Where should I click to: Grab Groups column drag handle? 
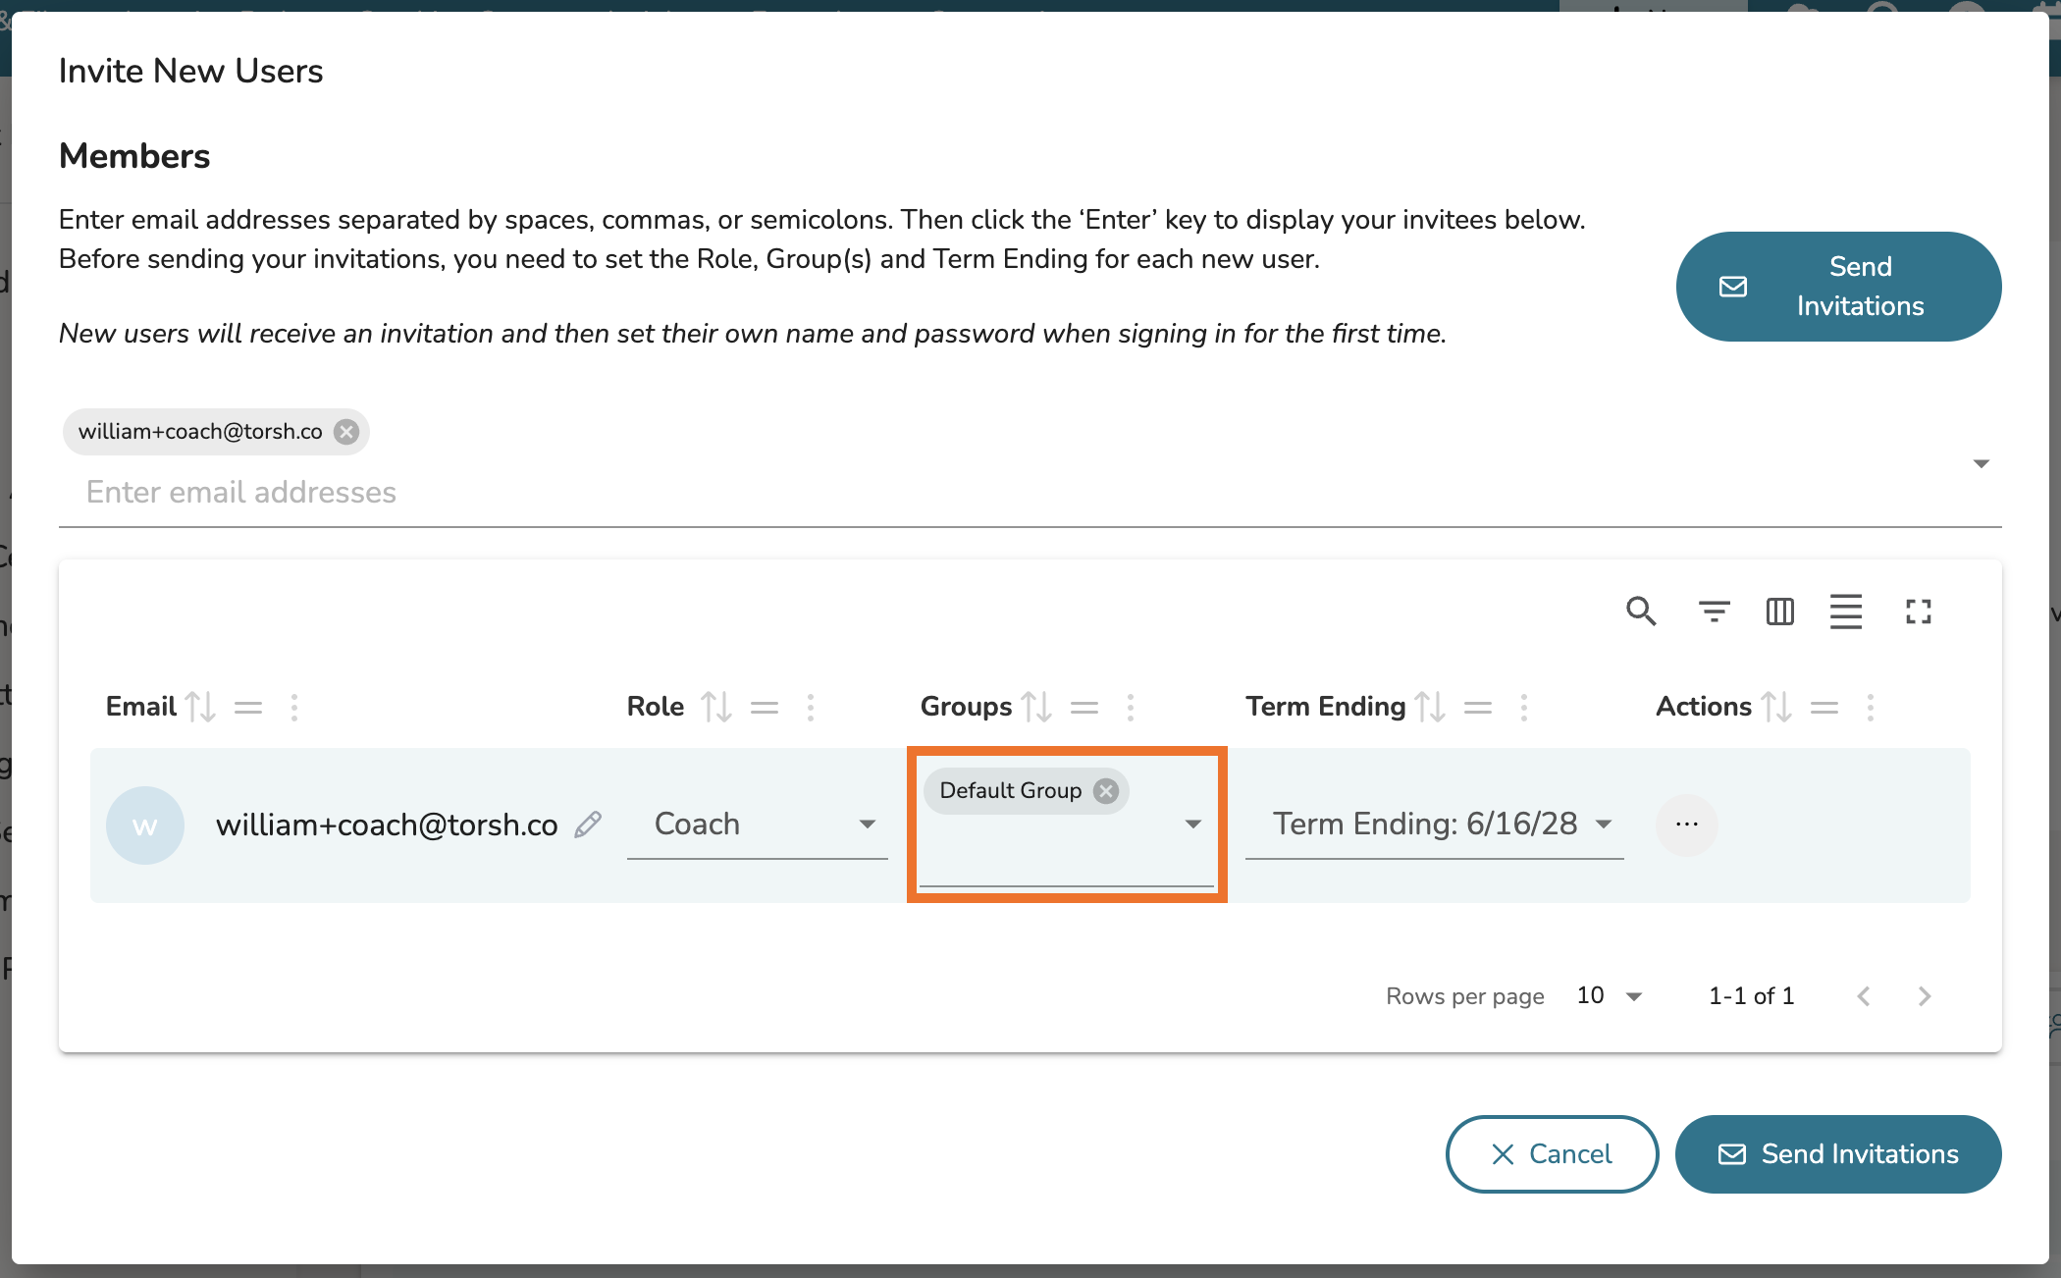[x=1084, y=707]
